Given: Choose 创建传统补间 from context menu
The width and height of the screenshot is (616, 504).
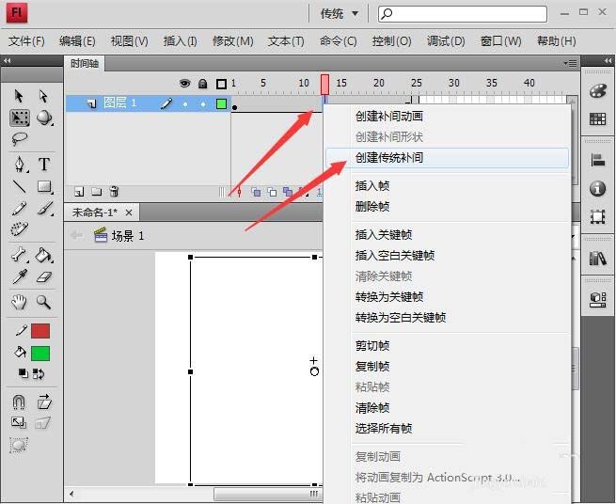Looking at the screenshot, I should pos(447,158).
